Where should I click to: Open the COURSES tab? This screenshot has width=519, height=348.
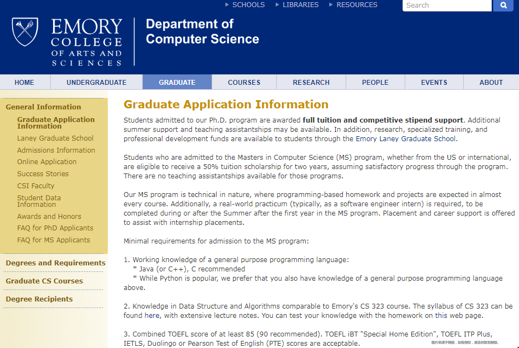point(244,82)
